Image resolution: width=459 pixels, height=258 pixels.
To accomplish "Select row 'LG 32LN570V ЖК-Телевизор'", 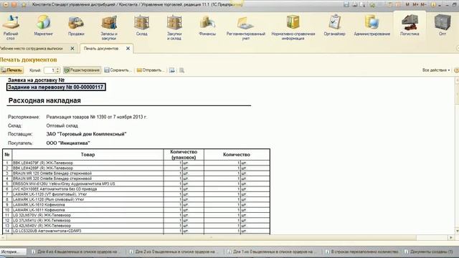I will pyautogui.click(x=136, y=215).
